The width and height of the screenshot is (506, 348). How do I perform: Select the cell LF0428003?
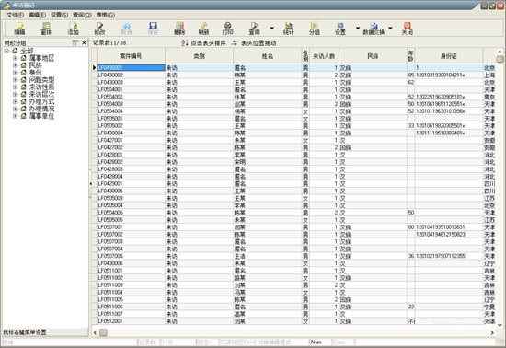click(131, 169)
